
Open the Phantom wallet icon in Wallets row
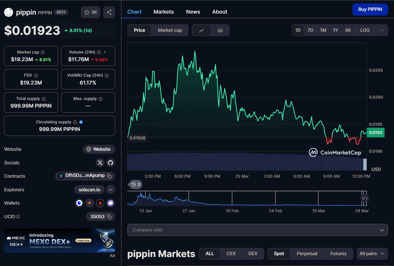pos(111,203)
